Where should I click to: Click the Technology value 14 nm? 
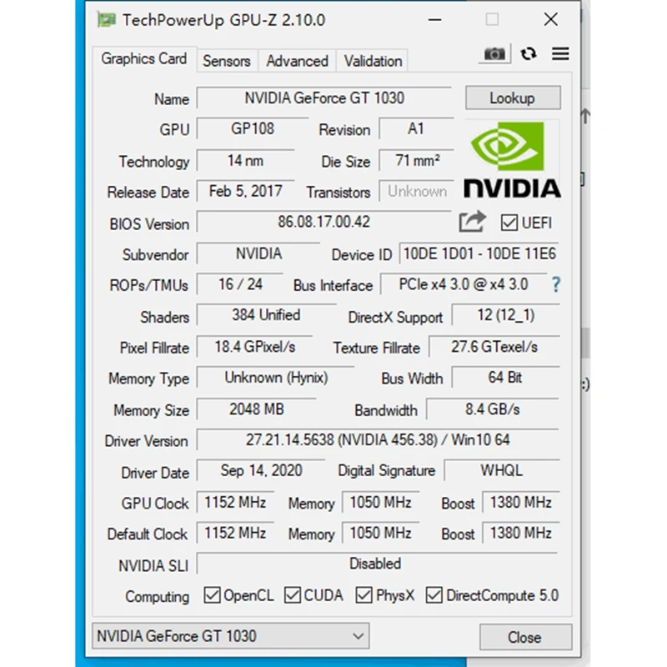[245, 160]
